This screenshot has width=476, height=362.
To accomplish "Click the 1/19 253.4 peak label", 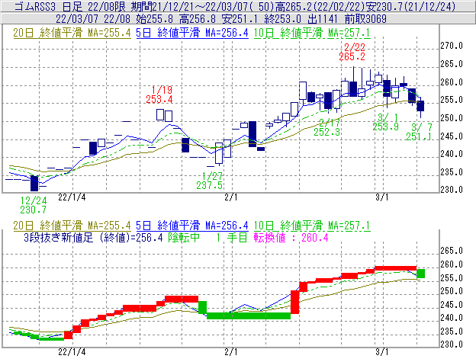I will click(159, 95).
